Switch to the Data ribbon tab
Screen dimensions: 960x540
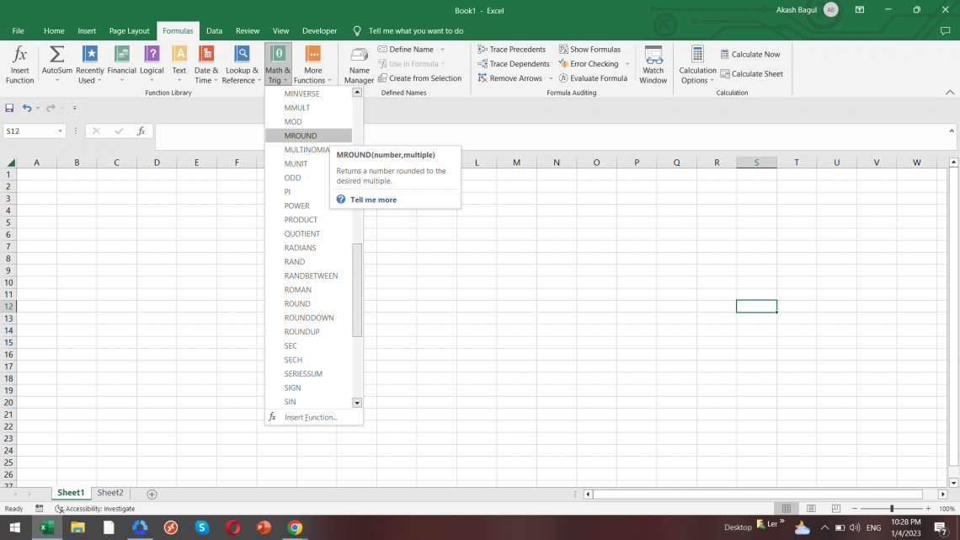[214, 31]
